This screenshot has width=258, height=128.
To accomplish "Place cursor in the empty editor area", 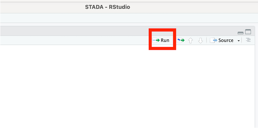I will click(x=125, y=86).
